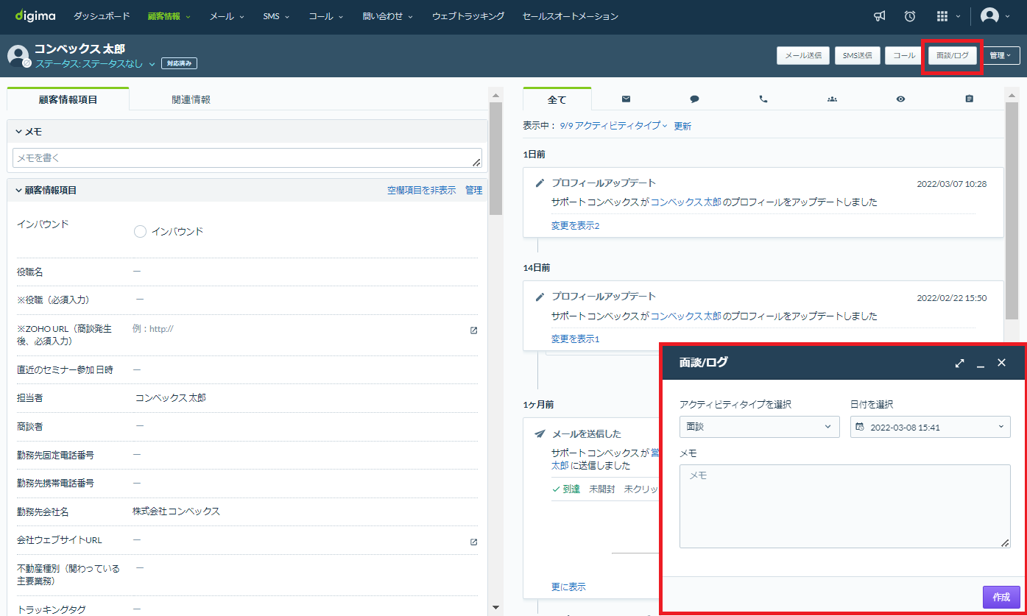Filter activities by SMS speech bubble icon
The height and width of the screenshot is (616, 1027).
694,99
